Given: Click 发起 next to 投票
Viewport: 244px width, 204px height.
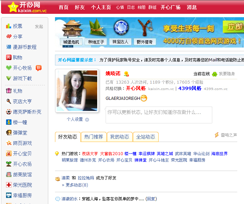Looking at the screenshot, I should 39,26.
